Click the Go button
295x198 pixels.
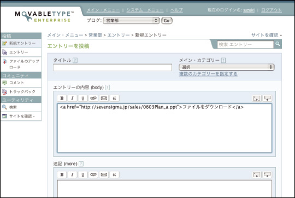(167, 21)
